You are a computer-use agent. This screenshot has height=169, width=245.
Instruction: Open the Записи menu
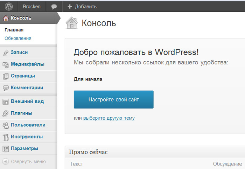click(x=28, y=52)
